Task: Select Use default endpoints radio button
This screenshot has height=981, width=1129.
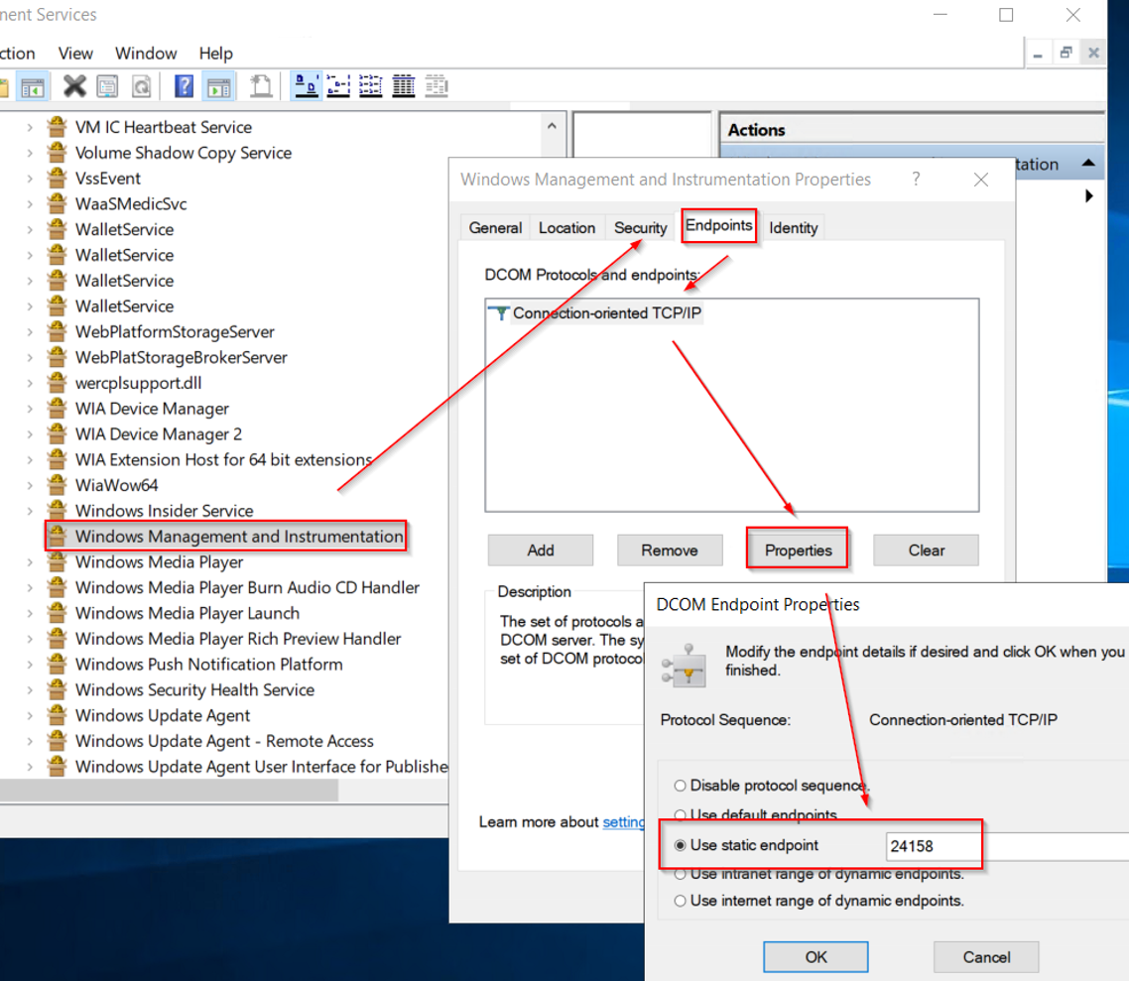Action: point(680,814)
